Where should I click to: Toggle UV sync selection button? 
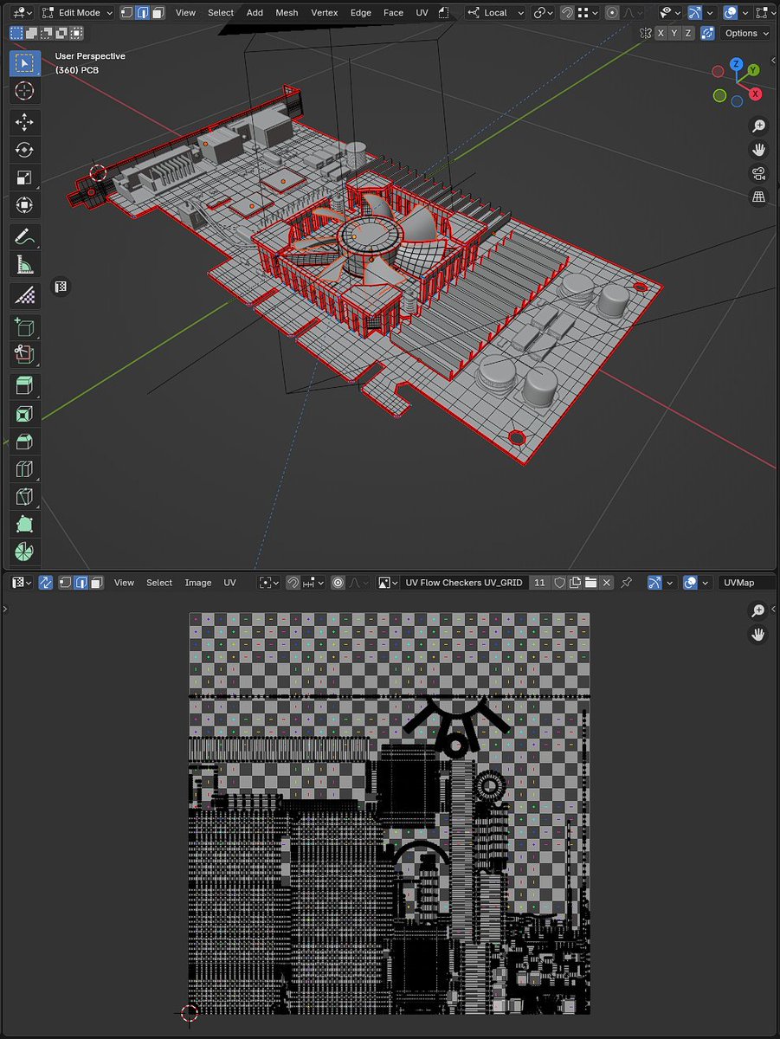[46, 583]
